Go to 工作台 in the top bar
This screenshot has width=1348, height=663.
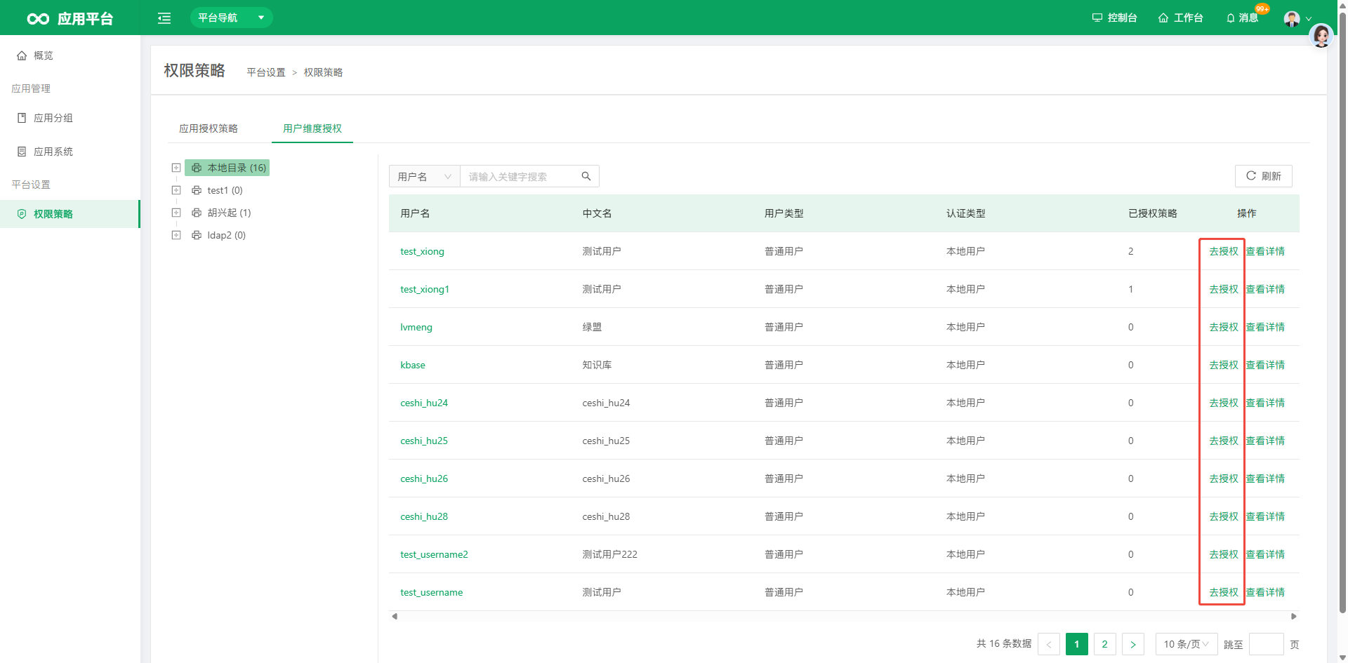(x=1181, y=18)
